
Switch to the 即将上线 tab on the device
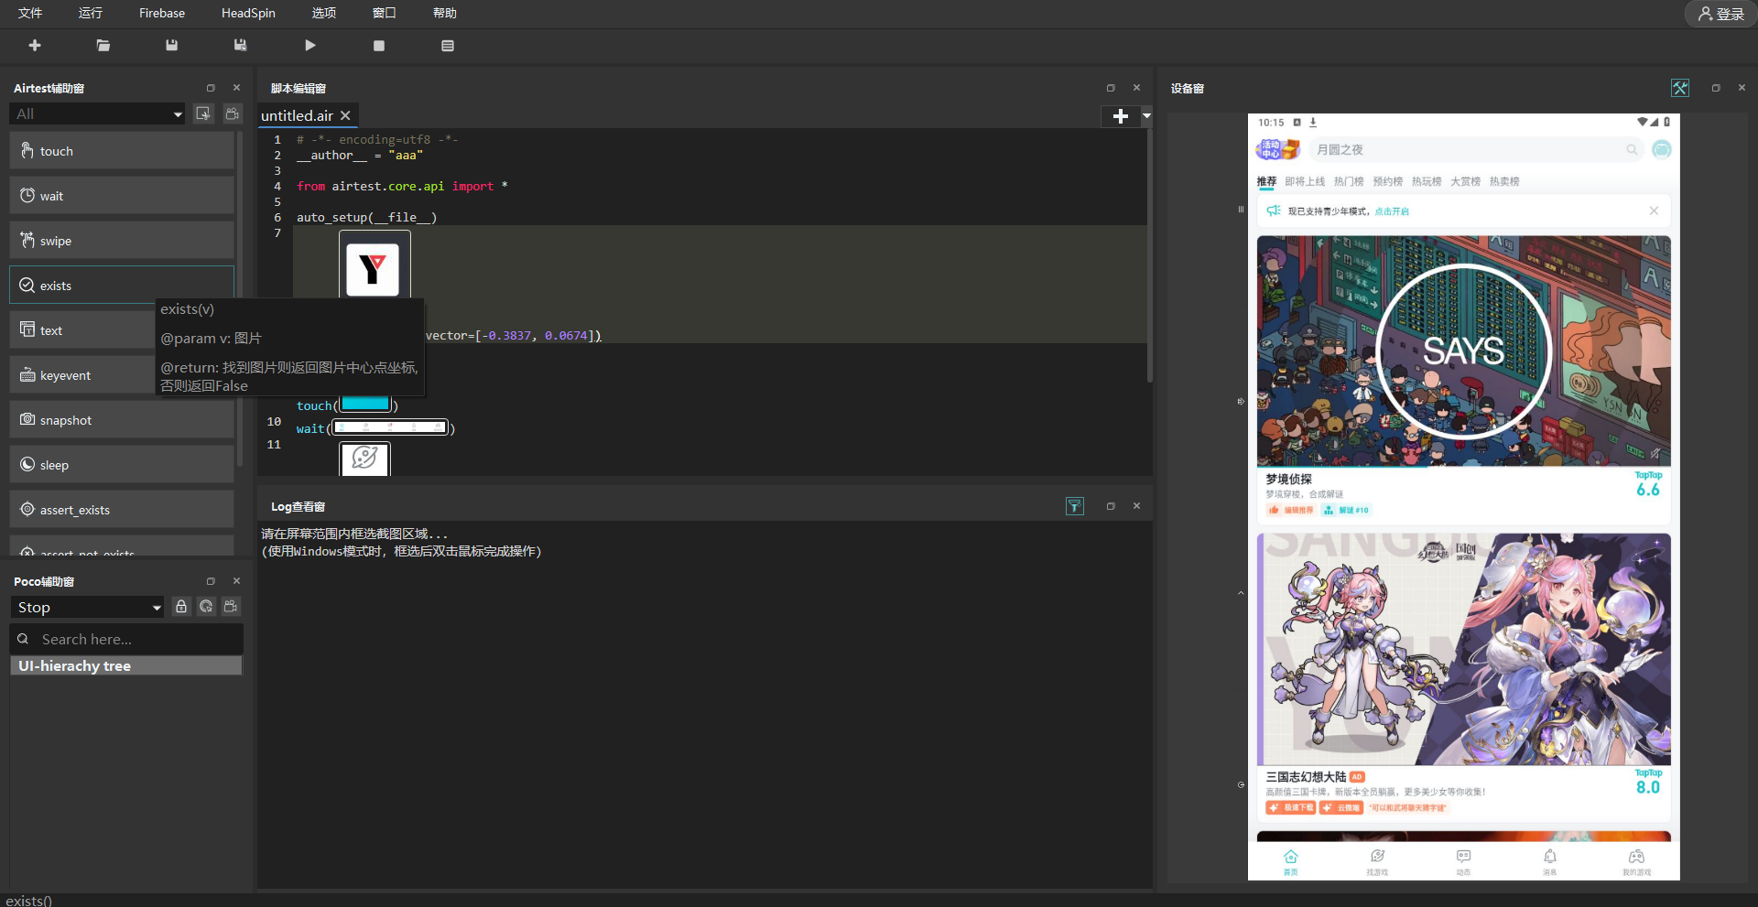[1305, 181]
